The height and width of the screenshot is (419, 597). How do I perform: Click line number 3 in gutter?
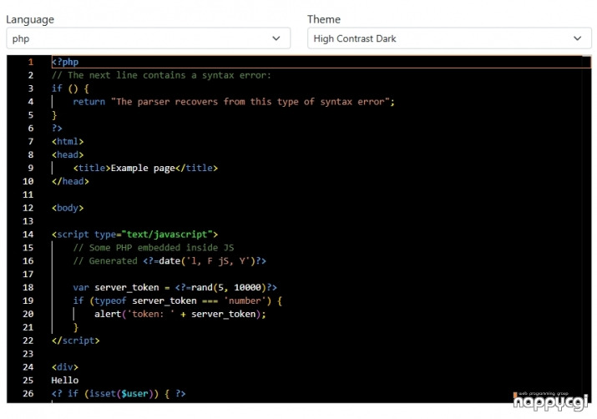pos(30,88)
